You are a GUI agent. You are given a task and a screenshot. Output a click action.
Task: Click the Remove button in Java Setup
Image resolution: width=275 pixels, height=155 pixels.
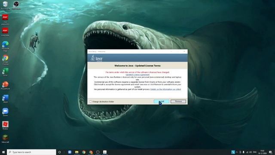(178, 102)
